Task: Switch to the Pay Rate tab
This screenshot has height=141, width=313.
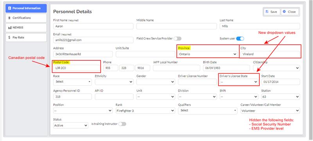Action: 26,37
